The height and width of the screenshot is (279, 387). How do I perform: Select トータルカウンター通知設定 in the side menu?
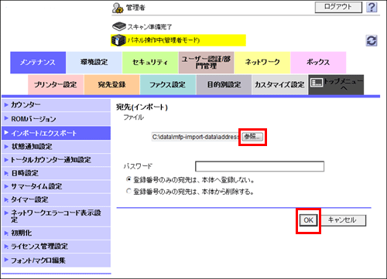56,160
